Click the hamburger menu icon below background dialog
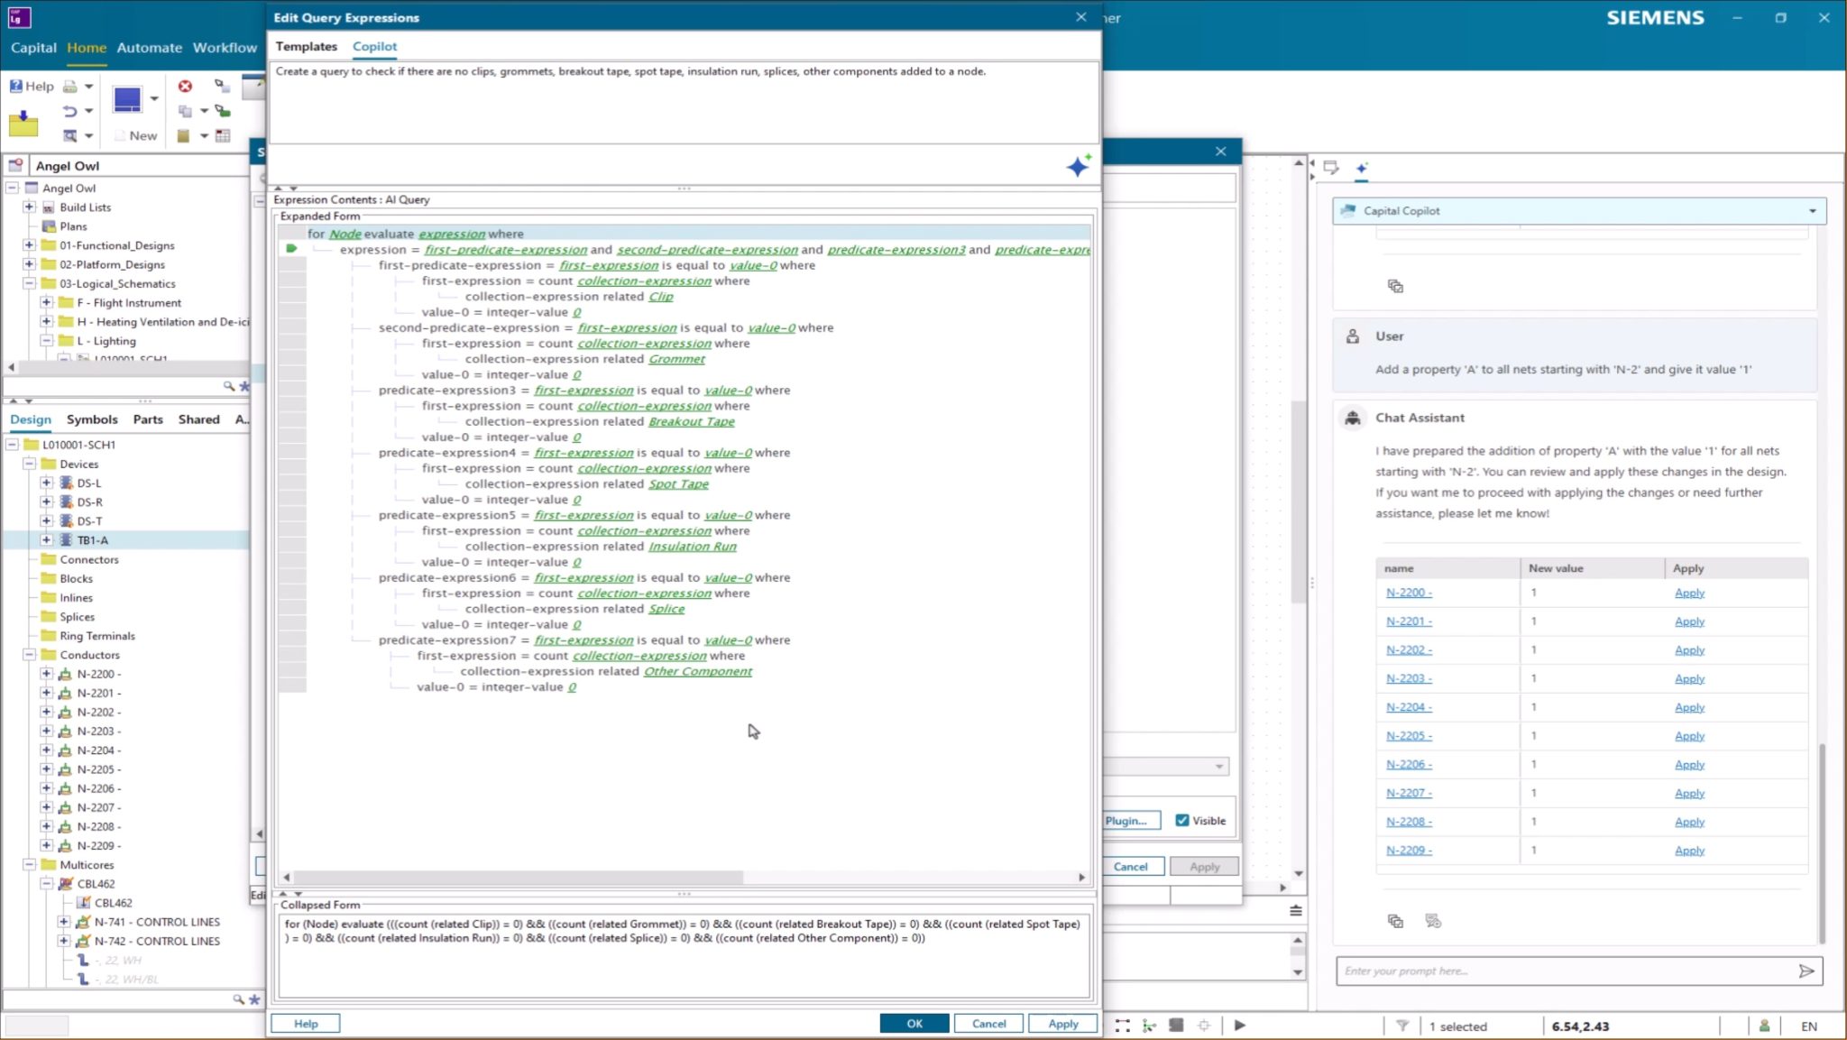Screen dimensions: 1847x1040 1296,911
